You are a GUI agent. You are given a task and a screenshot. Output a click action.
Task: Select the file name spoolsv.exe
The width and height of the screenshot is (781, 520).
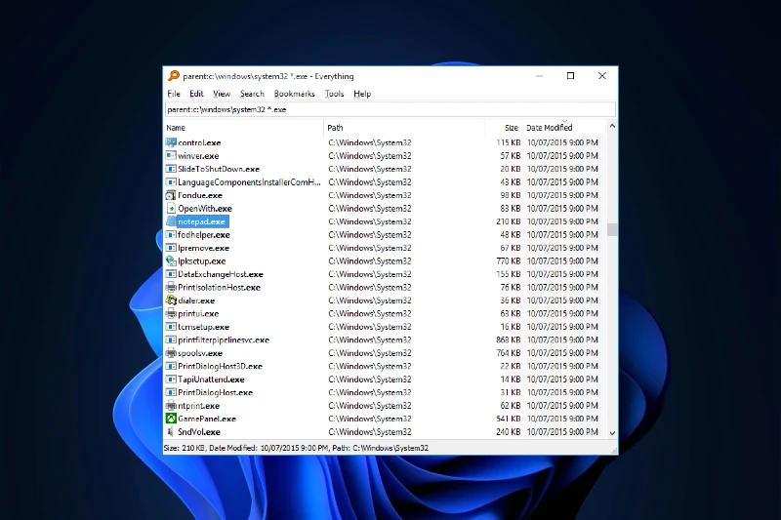tap(200, 353)
